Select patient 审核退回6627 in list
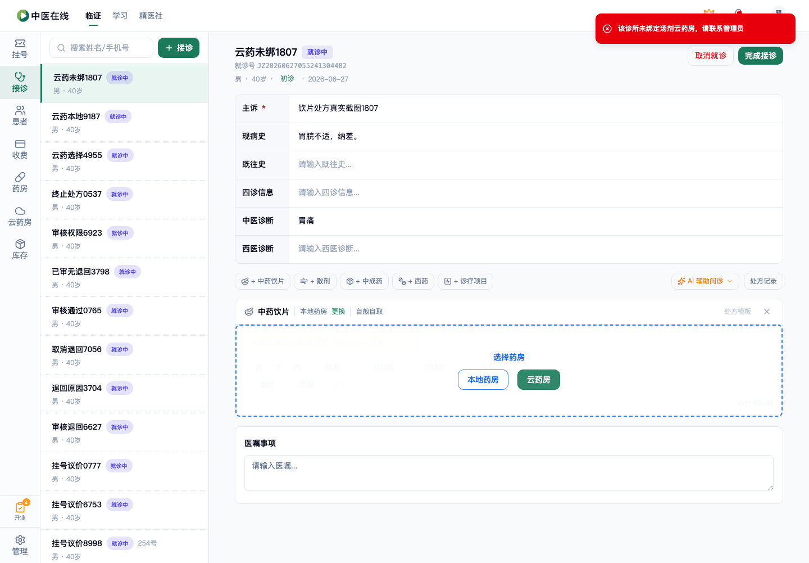The image size is (809, 563). [x=125, y=433]
